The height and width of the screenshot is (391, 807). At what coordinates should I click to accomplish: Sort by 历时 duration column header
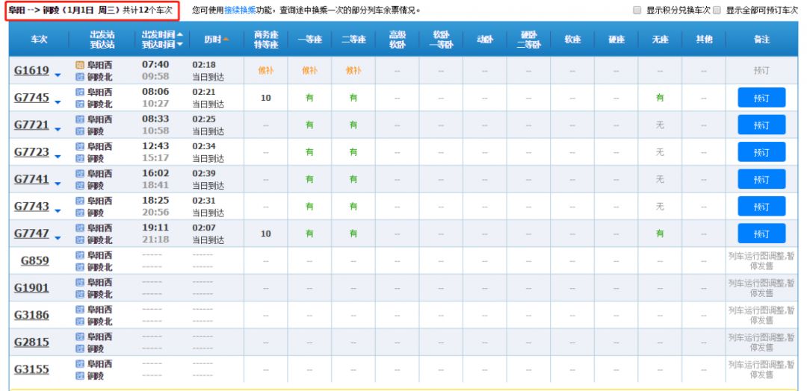[217, 39]
